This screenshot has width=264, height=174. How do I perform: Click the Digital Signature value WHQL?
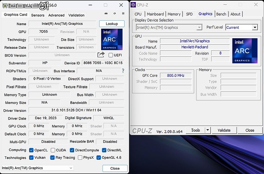(109, 118)
